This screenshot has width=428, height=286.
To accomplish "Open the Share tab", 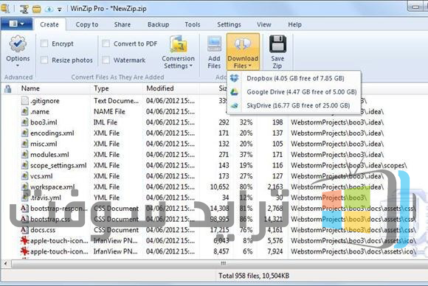I will pos(122,24).
